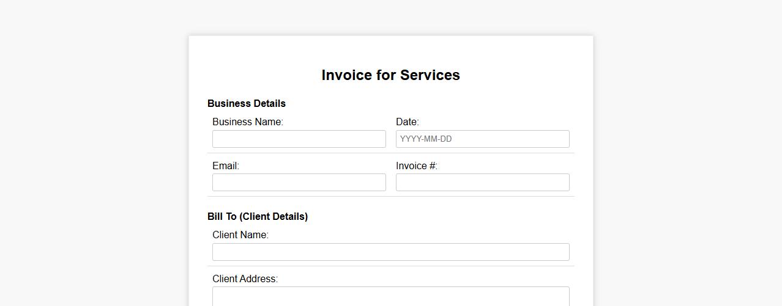Viewport: 782px width, 306px height.
Task: Click the 'Business Name:' label
Action: tap(248, 122)
